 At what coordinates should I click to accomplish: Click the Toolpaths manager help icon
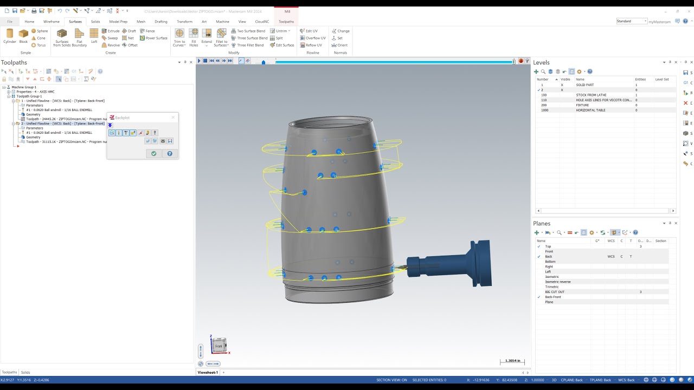tap(100, 71)
